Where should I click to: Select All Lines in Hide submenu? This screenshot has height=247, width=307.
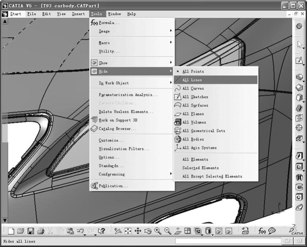(216, 80)
